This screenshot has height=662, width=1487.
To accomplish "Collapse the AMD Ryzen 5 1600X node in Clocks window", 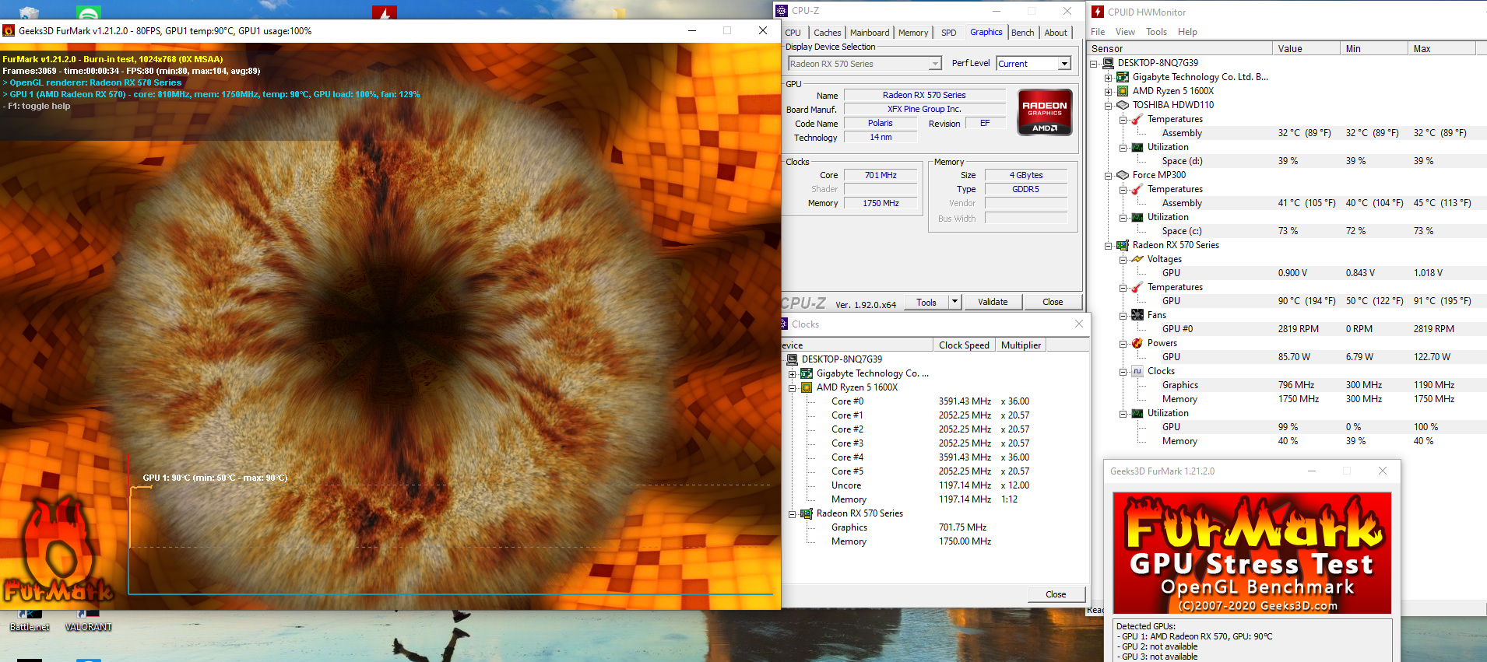I will 793,387.
